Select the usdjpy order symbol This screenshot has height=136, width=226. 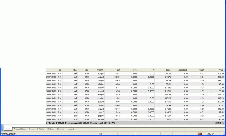tap(101, 105)
